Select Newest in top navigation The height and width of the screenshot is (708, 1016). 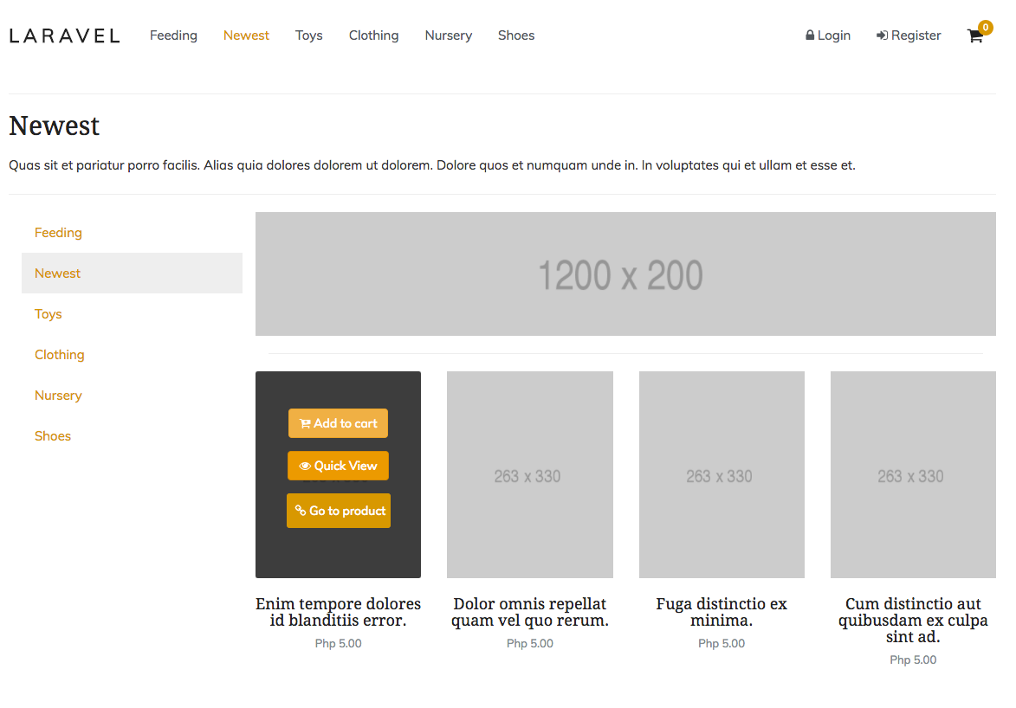click(x=246, y=35)
